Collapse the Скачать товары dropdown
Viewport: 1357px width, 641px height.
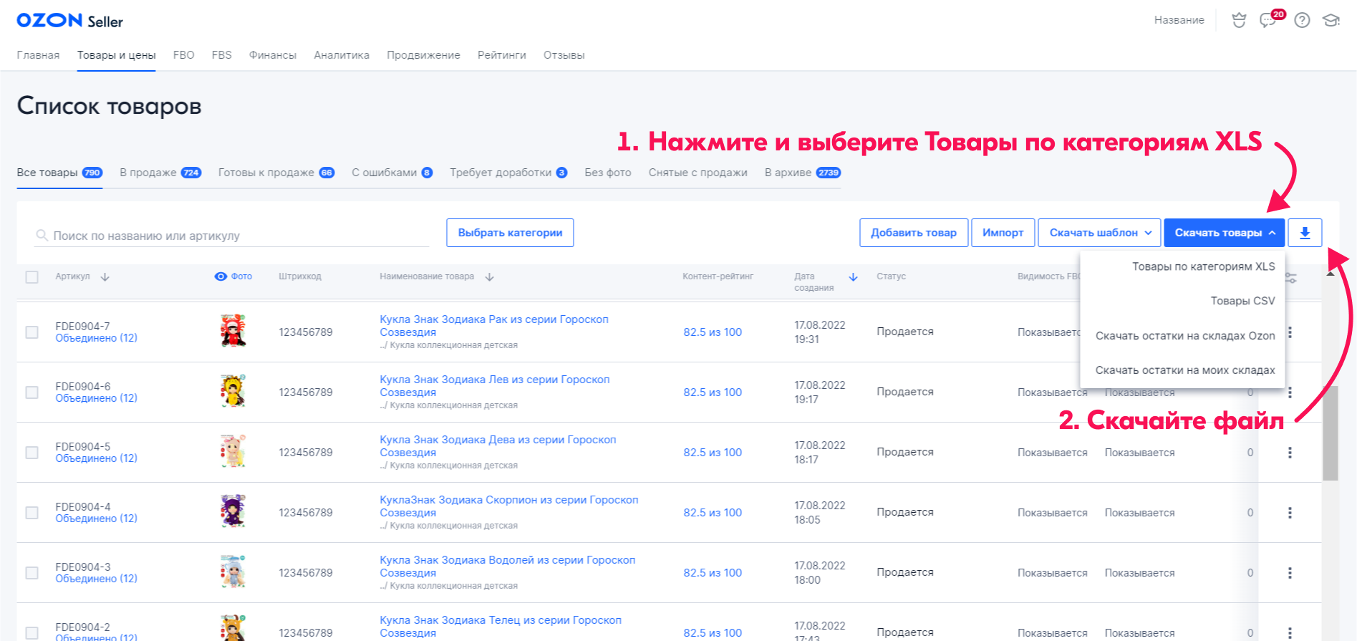click(1224, 233)
